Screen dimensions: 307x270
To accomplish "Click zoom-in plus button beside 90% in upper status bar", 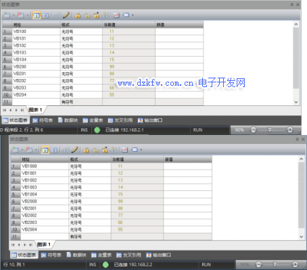I will point(290,130).
